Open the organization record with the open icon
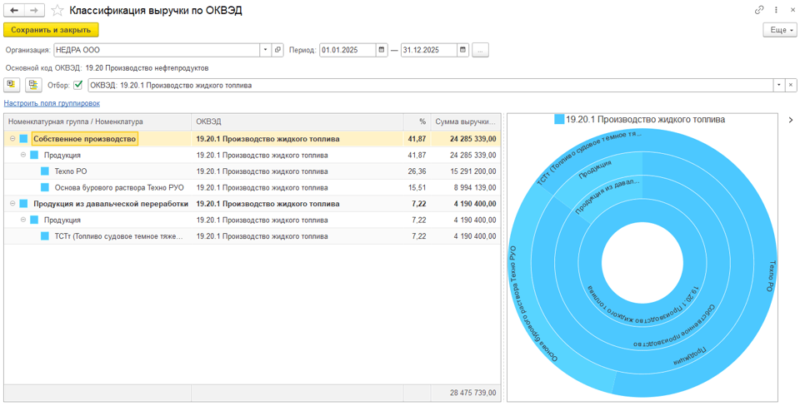Image resolution: width=800 pixels, height=406 pixels. (x=278, y=50)
